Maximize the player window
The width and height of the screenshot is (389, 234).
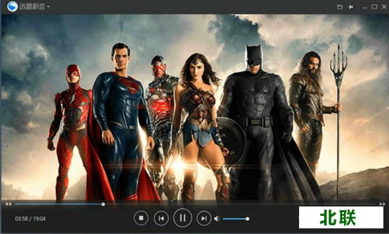click(375, 7)
